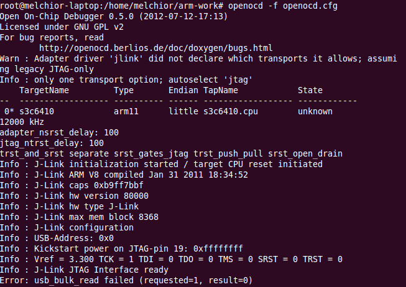Click the 'TargetName' column header
This screenshot has width=406, height=287.
click(44, 91)
